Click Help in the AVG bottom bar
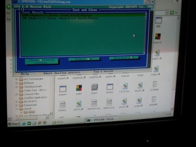196x147 pixels. click(x=25, y=74)
